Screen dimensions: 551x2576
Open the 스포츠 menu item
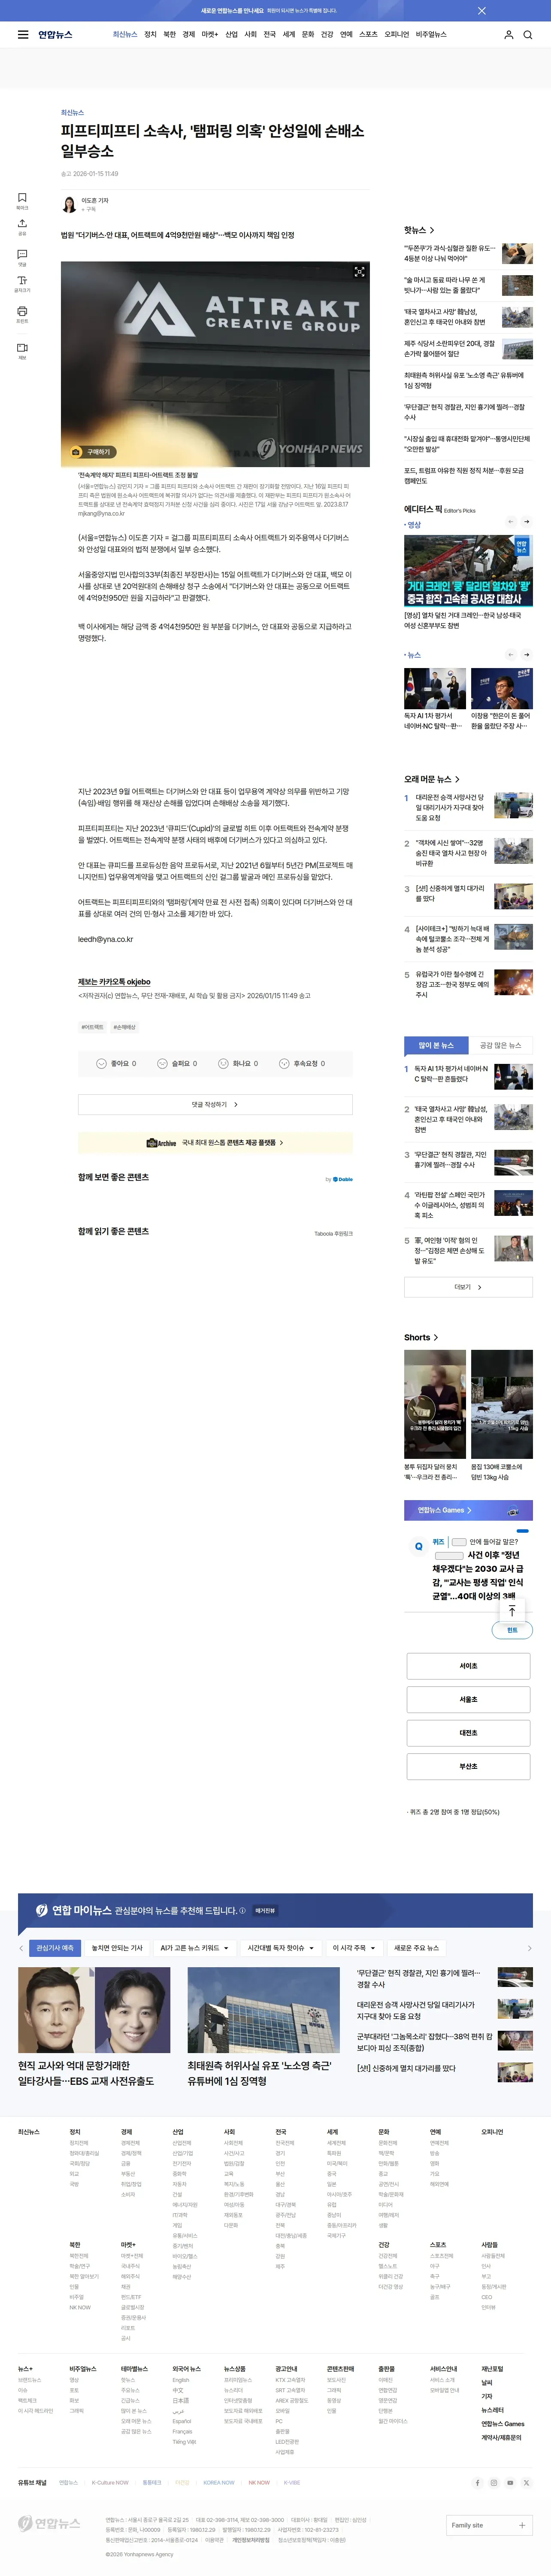(368, 35)
